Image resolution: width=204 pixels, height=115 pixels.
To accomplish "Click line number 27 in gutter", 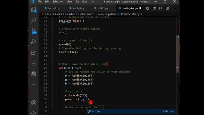I will [46, 68].
